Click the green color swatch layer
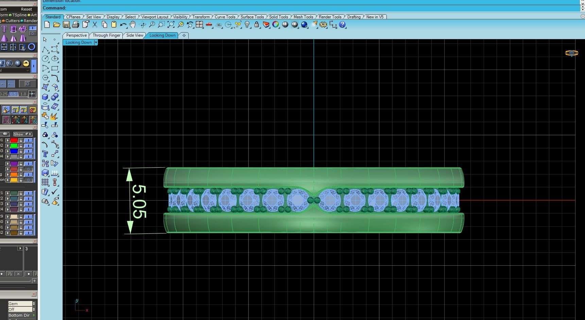 [14, 146]
